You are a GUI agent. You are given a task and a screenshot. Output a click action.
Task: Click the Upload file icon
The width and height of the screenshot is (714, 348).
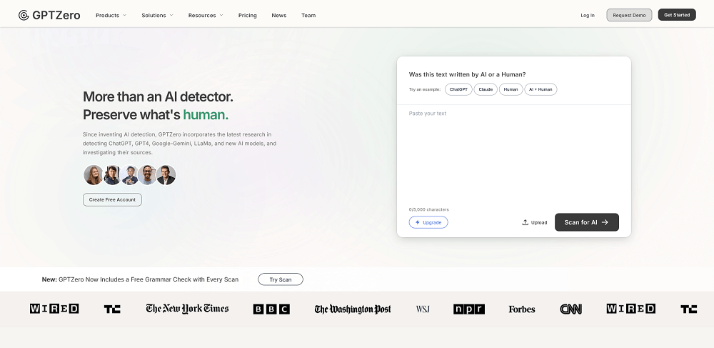pyautogui.click(x=525, y=222)
